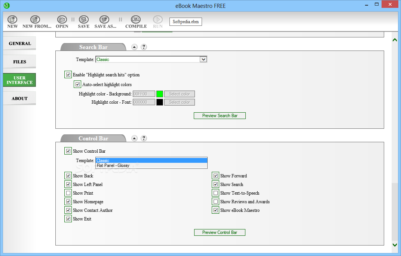Click the vertical scrollbar thumb
The height and width of the screenshot is (256, 401).
pos(395,211)
